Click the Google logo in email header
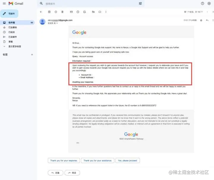The height and width of the screenshot is (180, 214). point(79,32)
